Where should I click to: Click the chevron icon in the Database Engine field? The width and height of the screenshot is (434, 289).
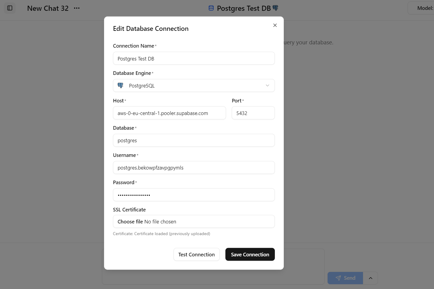coord(267,85)
